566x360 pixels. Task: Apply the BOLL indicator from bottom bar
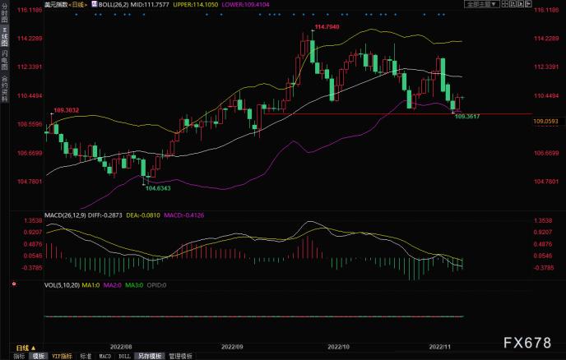pos(124,356)
